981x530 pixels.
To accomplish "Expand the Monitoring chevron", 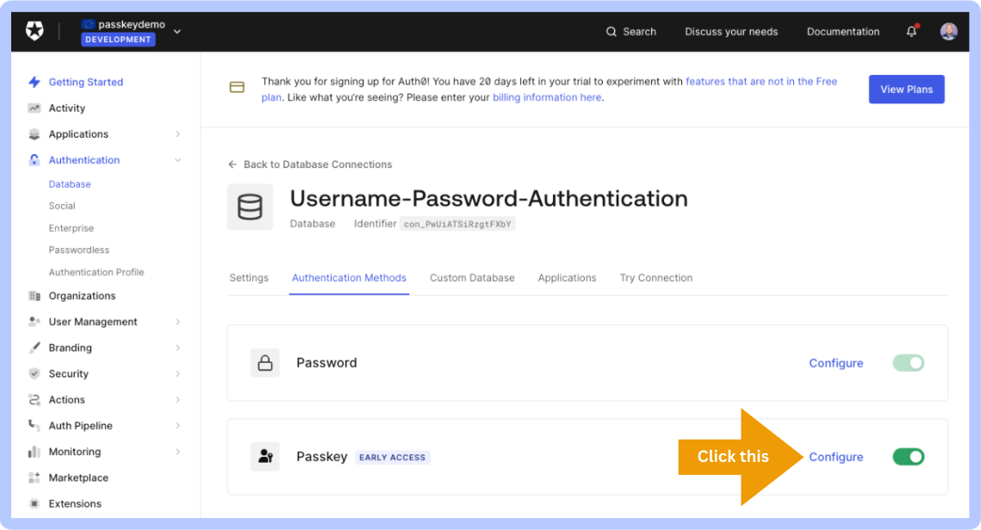I will [x=177, y=452].
